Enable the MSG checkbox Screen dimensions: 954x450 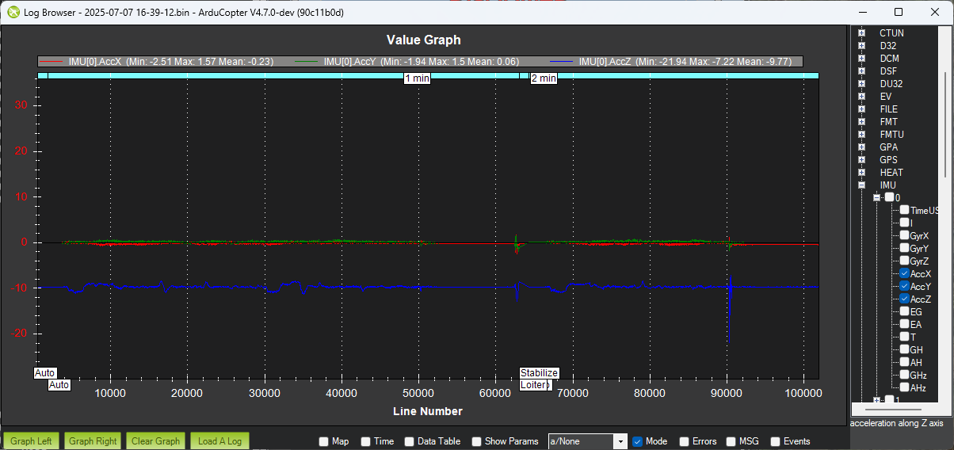click(731, 441)
